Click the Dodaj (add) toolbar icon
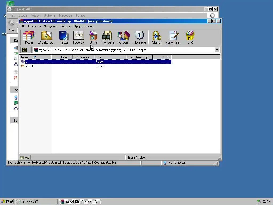 click(x=29, y=37)
